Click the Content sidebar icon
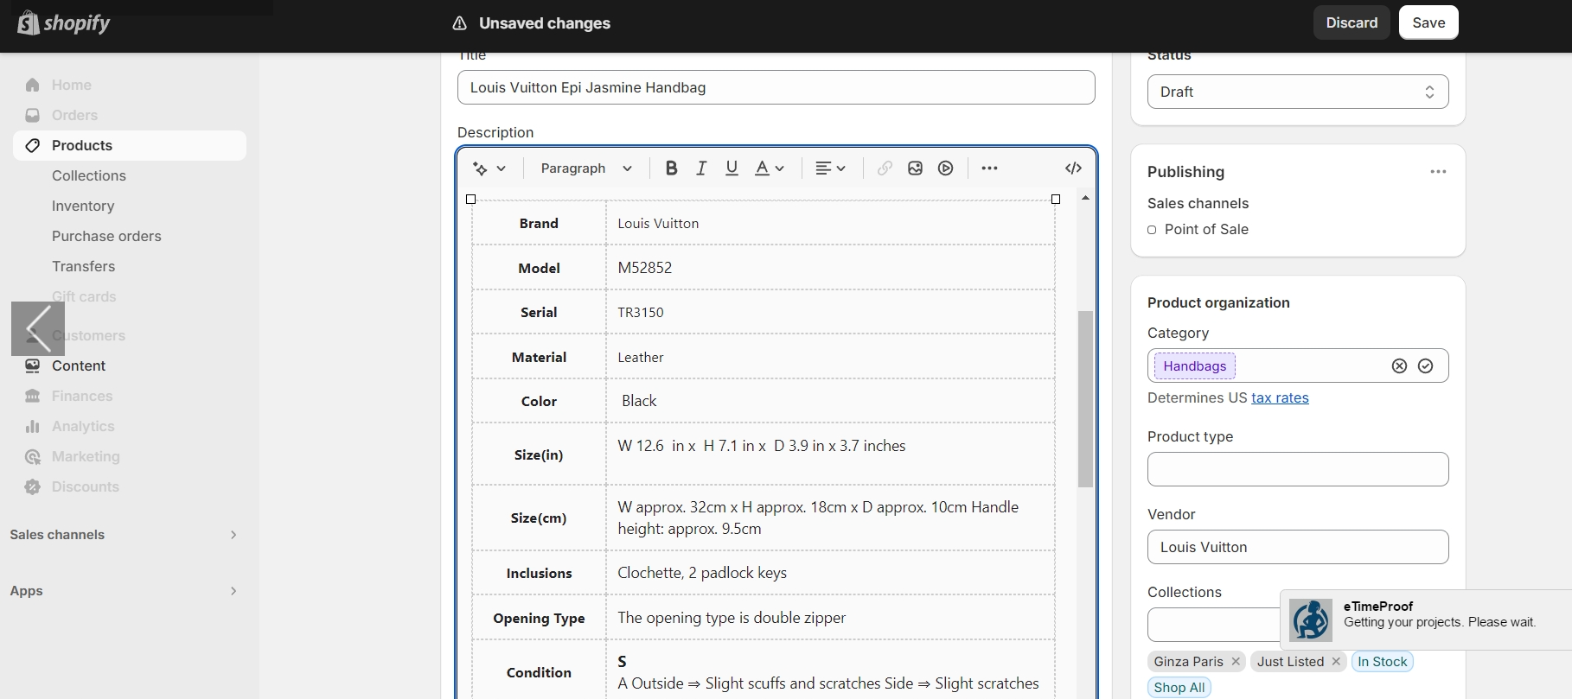The image size is (1572, 699). (x=33, y=365)
